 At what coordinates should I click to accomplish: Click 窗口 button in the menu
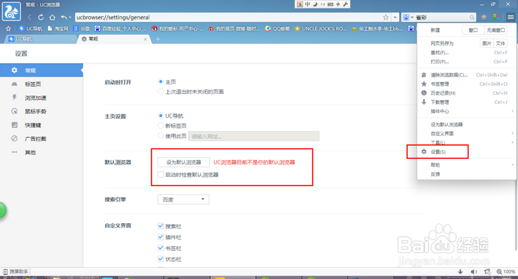473,30
